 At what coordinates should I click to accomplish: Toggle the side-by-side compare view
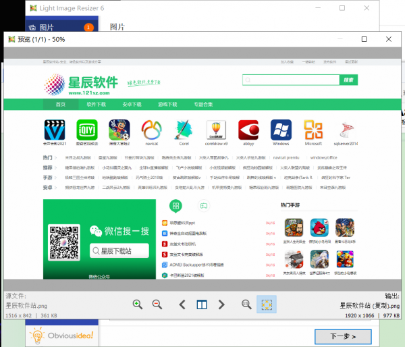[202, 304]
